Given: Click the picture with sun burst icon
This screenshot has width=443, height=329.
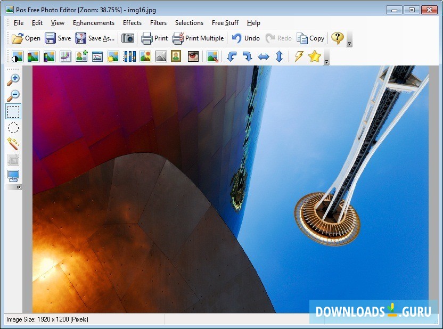Looking at the screenshot, I should click(x=113, y=56).
